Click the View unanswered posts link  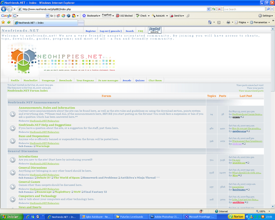point(251,91)
